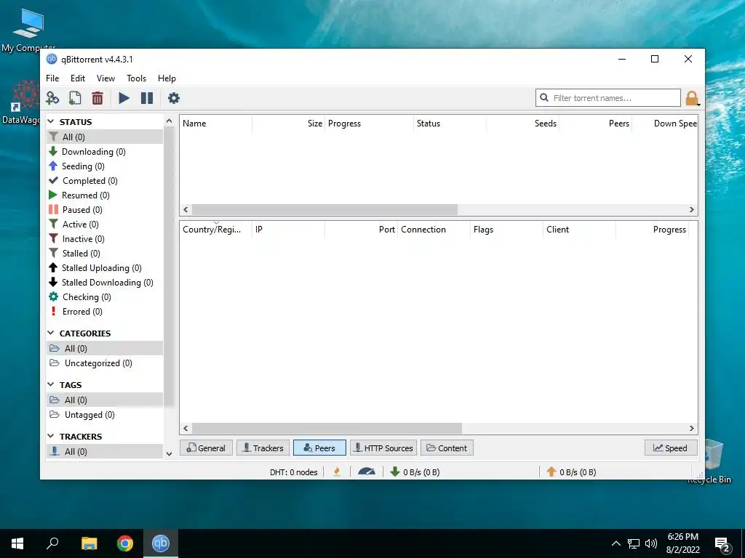This screenshot has height=558, width=745.
Task: Toggle alternative speed limits speedometer icon
Action: [367, 472]
